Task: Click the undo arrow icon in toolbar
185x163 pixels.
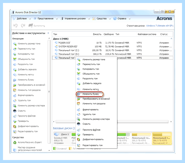Action: 16,26
